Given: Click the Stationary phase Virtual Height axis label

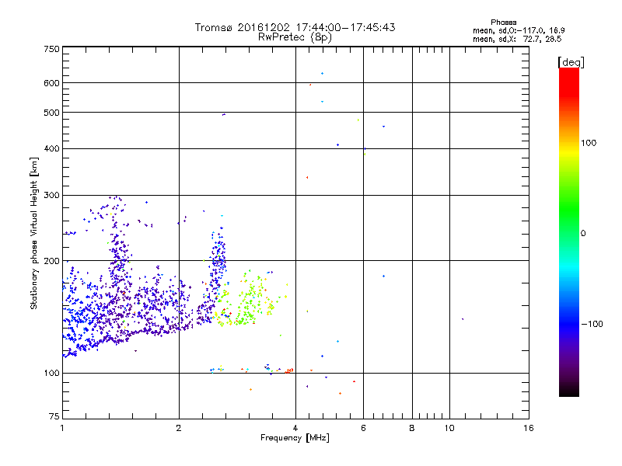Looking at the screenshot, I should point(34,234).
